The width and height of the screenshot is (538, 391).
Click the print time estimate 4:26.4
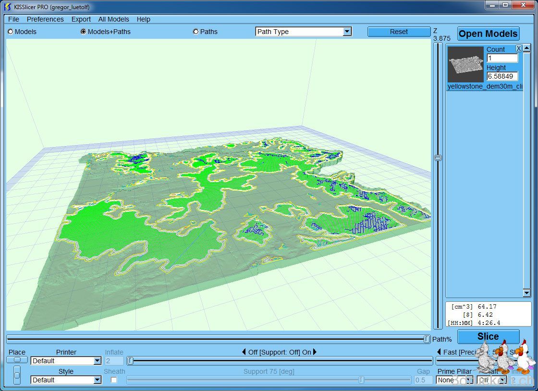[x=489, y=322]
